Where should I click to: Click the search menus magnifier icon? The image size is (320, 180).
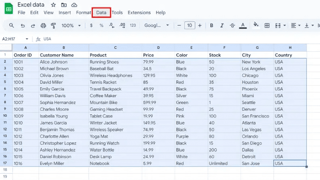(12, 26)
